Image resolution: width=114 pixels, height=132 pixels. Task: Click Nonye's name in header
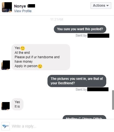[25, 6]
